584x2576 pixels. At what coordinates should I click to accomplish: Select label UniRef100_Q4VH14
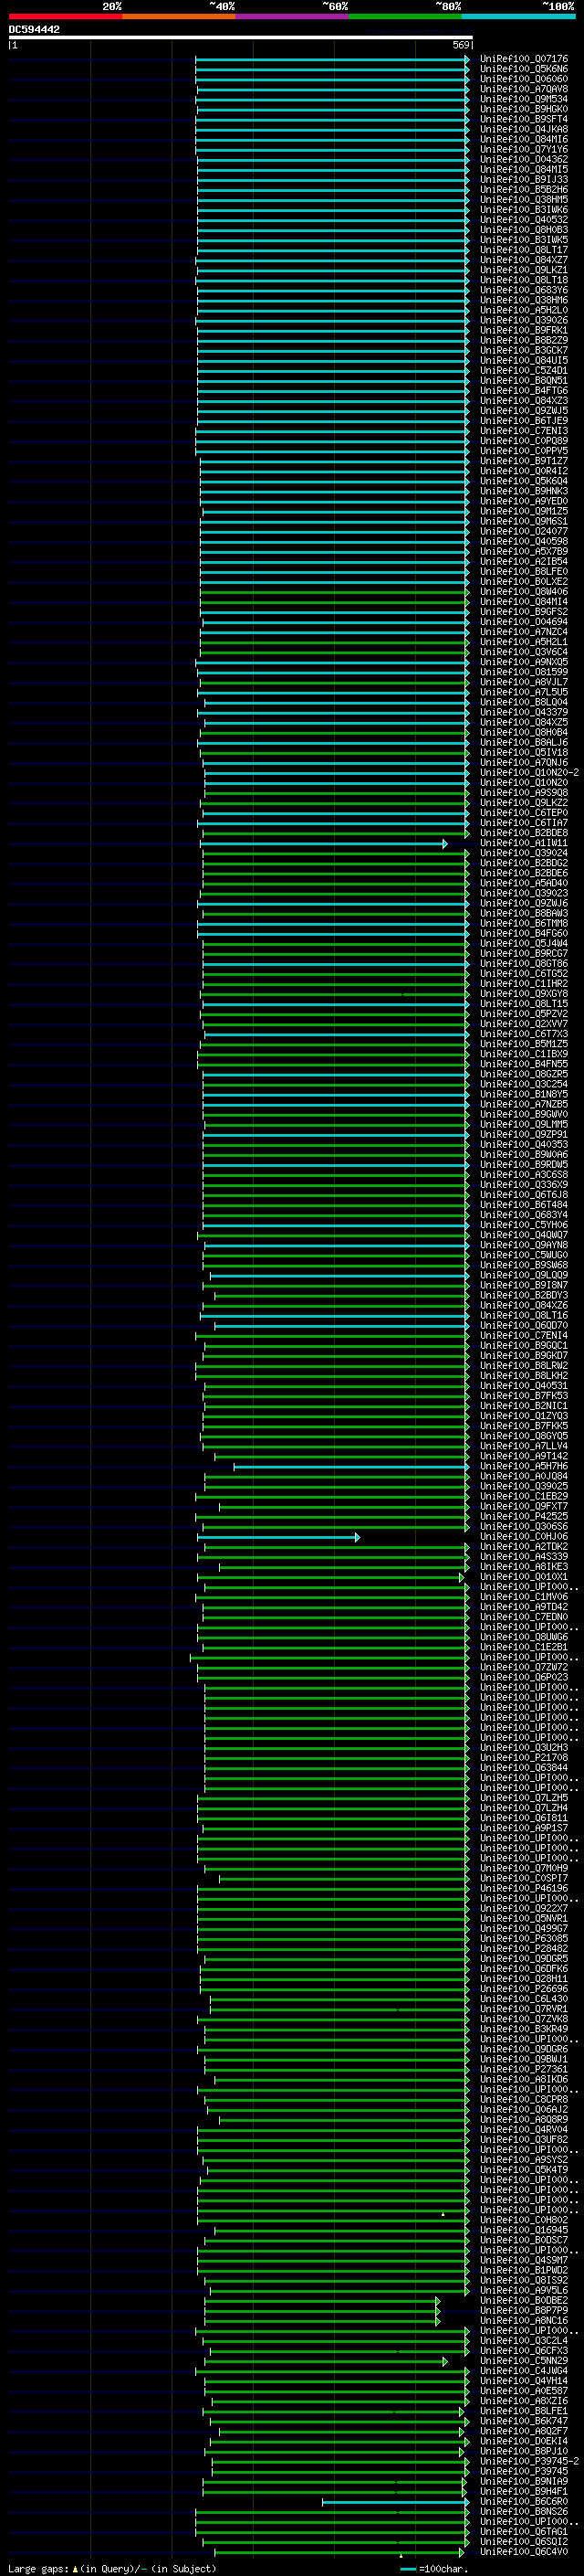[x=524, y=2381]
